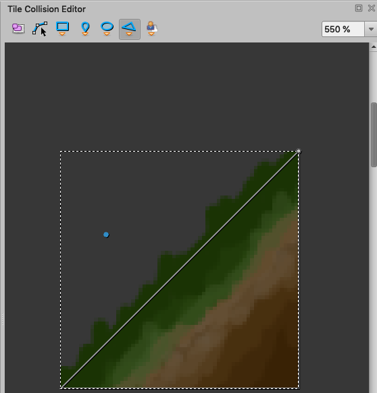This screenshot has width=377, height=393.
Task: Pick the Insert Point tool
Action: (85, 29)
